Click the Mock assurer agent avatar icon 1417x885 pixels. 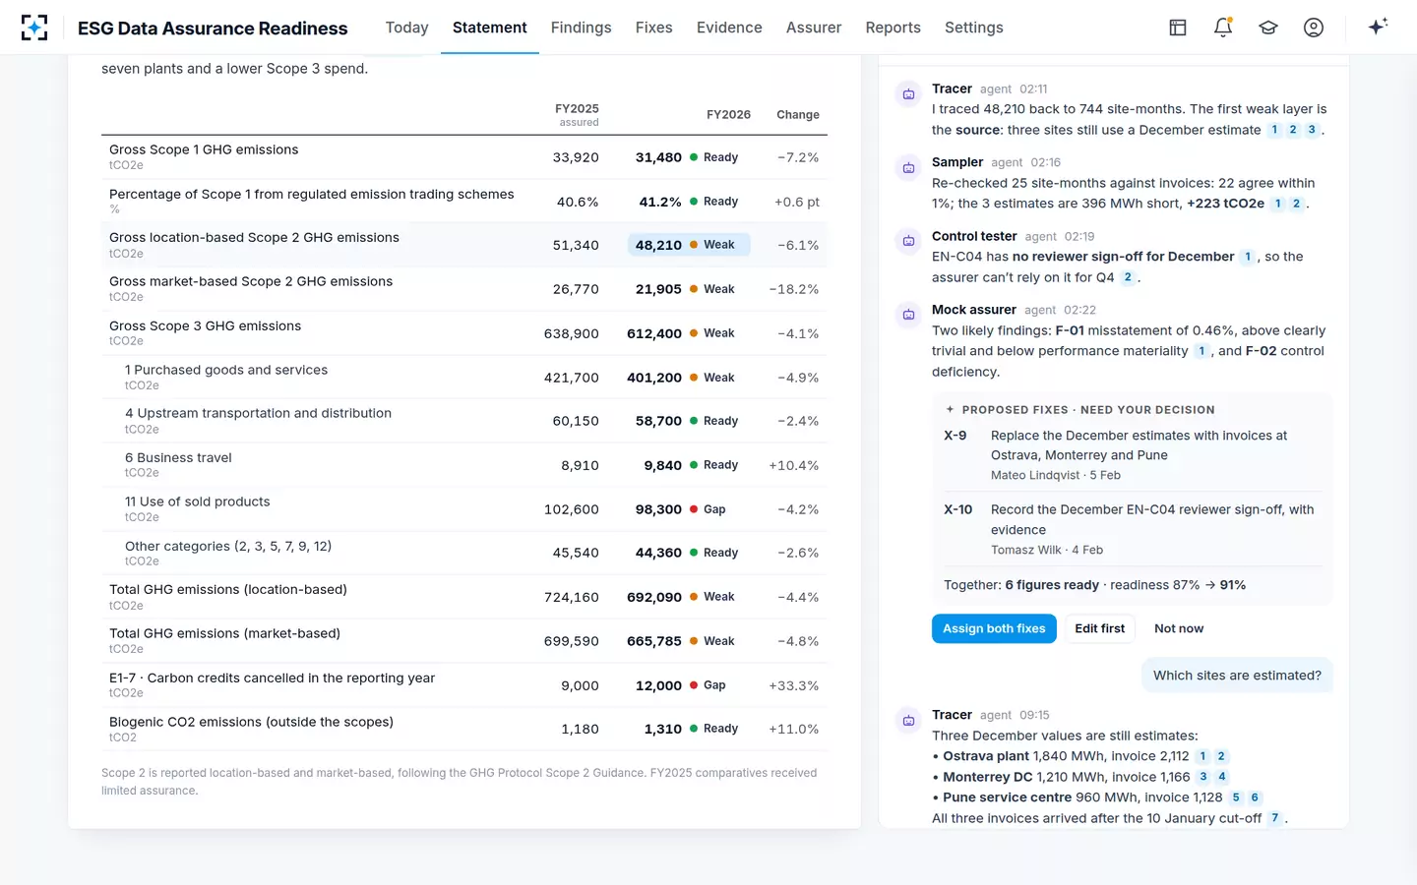click(908, 315)
